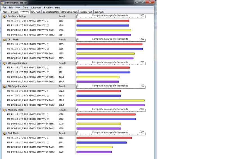Click the CPU Mark section header icon
Screen dimensions: 225x159
(x=5, y=40)
